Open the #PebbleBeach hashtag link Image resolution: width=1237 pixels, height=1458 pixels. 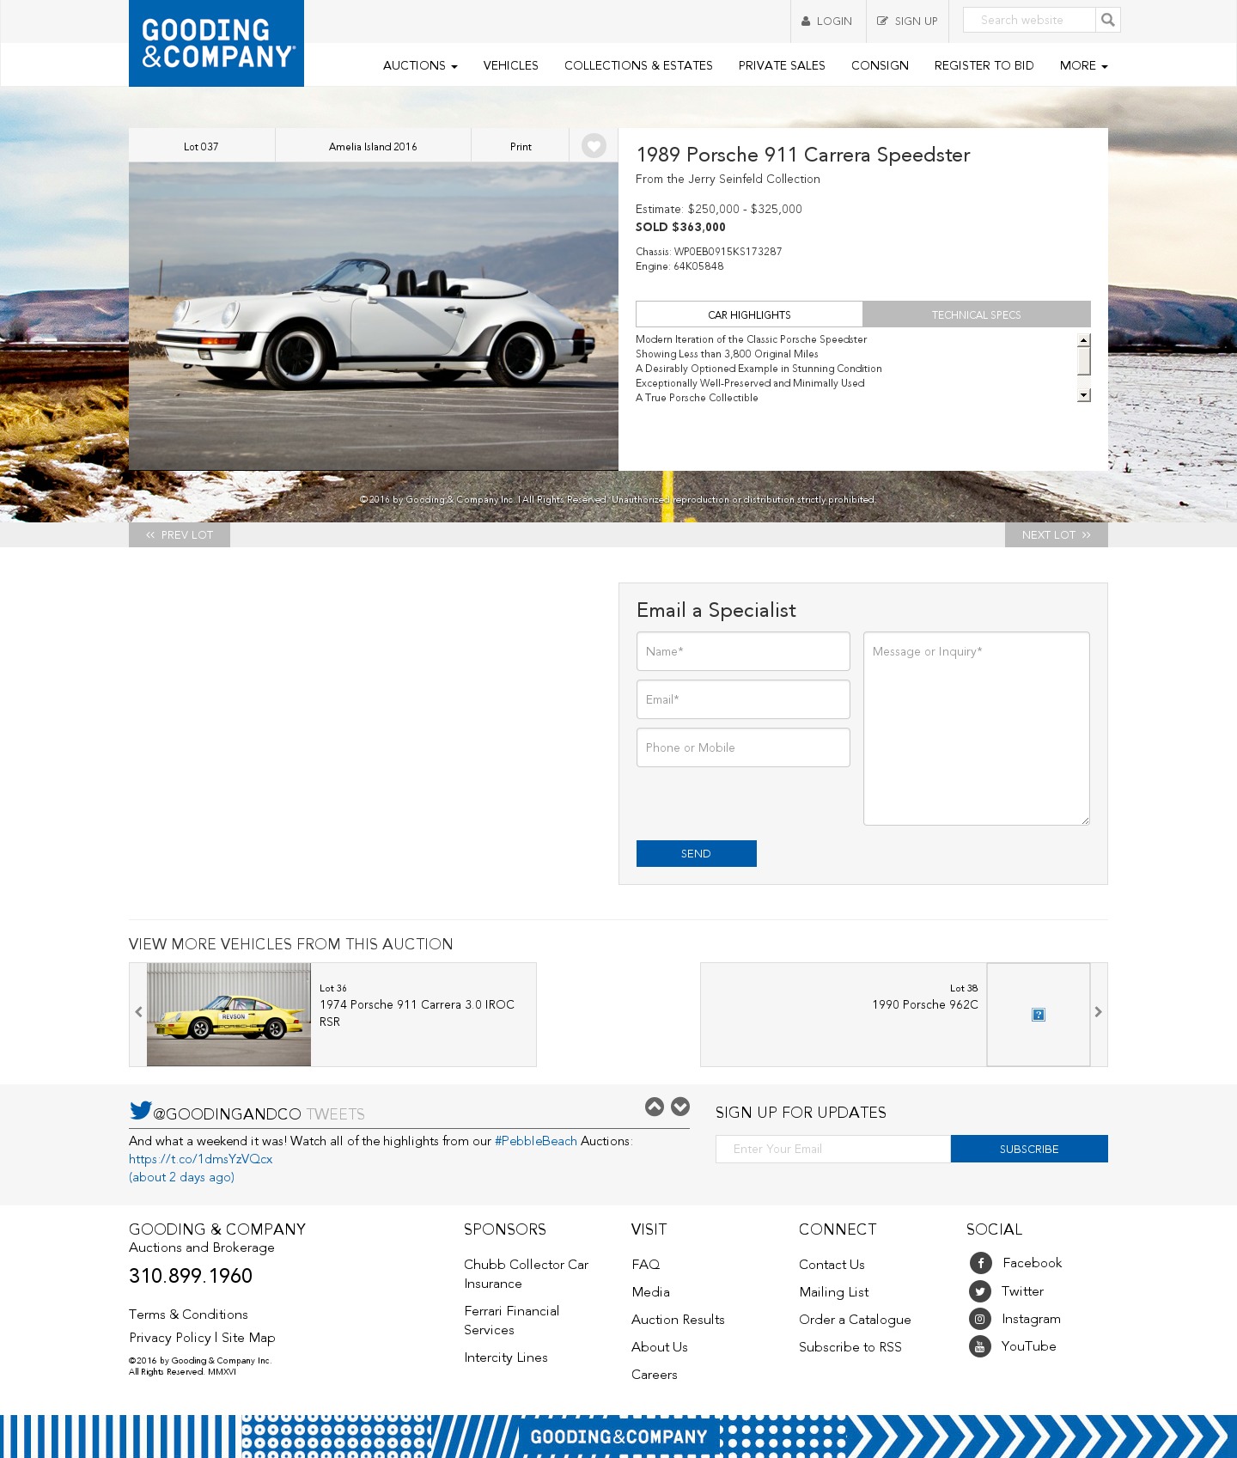536,1141
